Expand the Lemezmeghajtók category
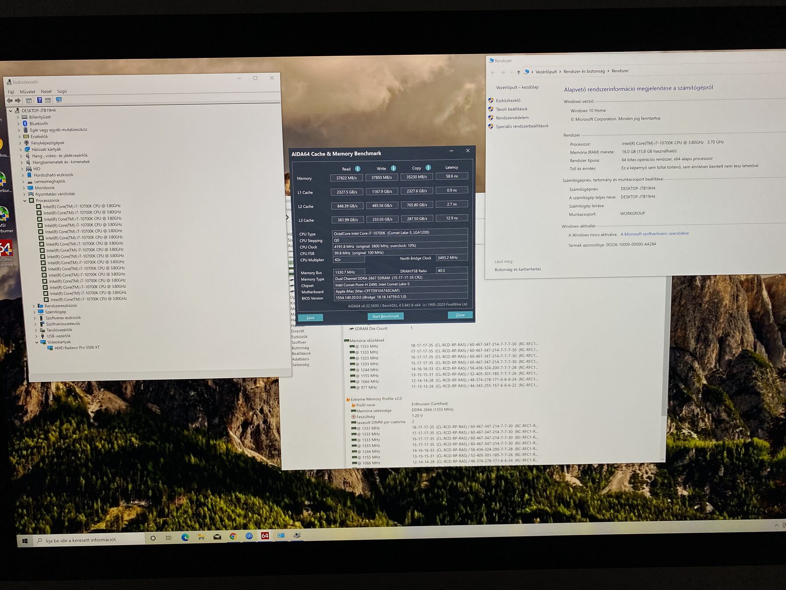The width and height of the screenshot is (786, 590). [x=23, y=182]
